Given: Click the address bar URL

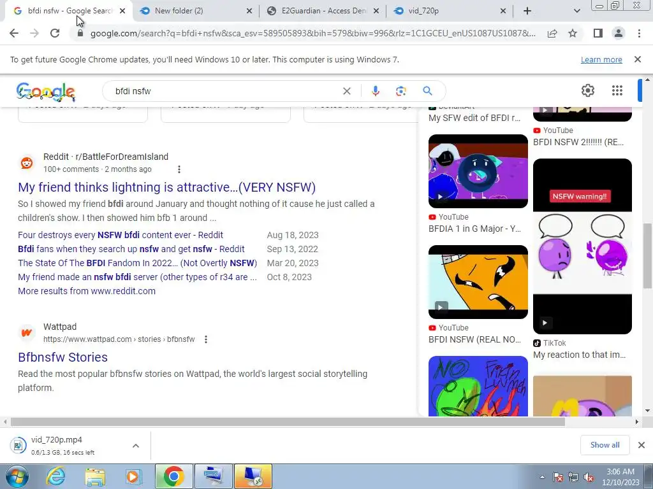Looking at the screenshot, I should point(312,33).
